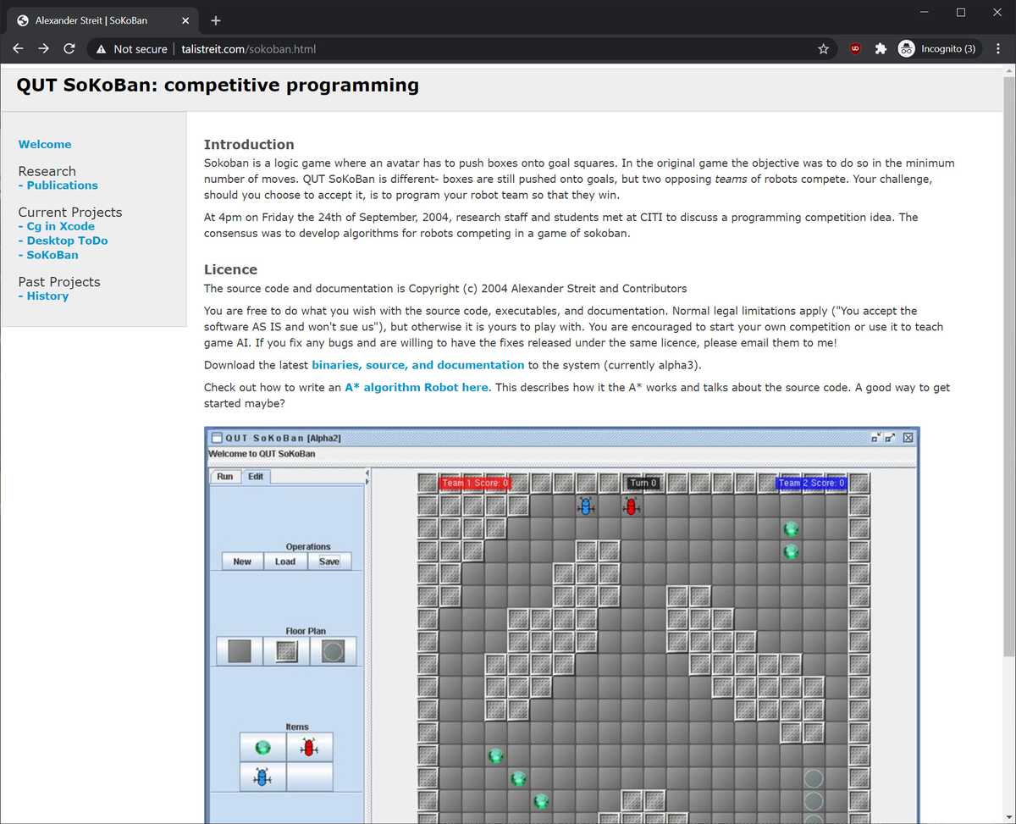Viewport: 1016px width, 824px height.
Task: Go back using the browser back arrow
Action: coord(18,49)
